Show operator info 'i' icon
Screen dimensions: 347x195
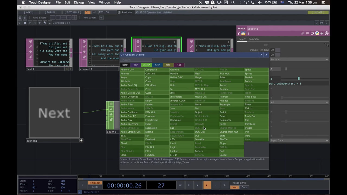[248, 33]
